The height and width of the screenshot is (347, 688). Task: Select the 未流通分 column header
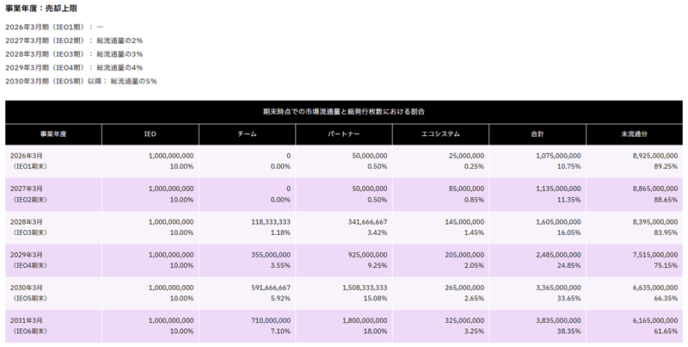click(x=634, y=134)
